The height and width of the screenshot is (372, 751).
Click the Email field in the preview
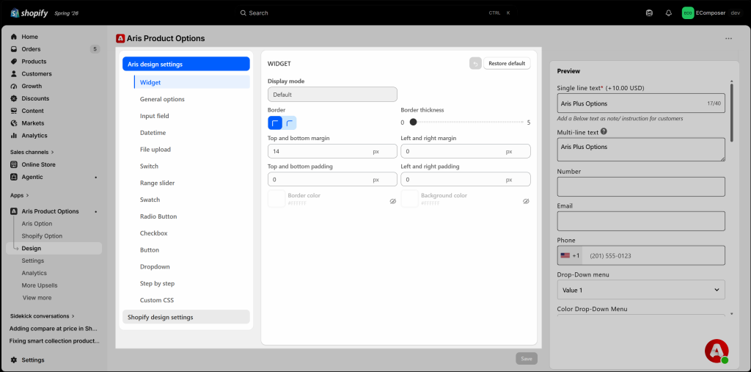[x=641, y=221]
